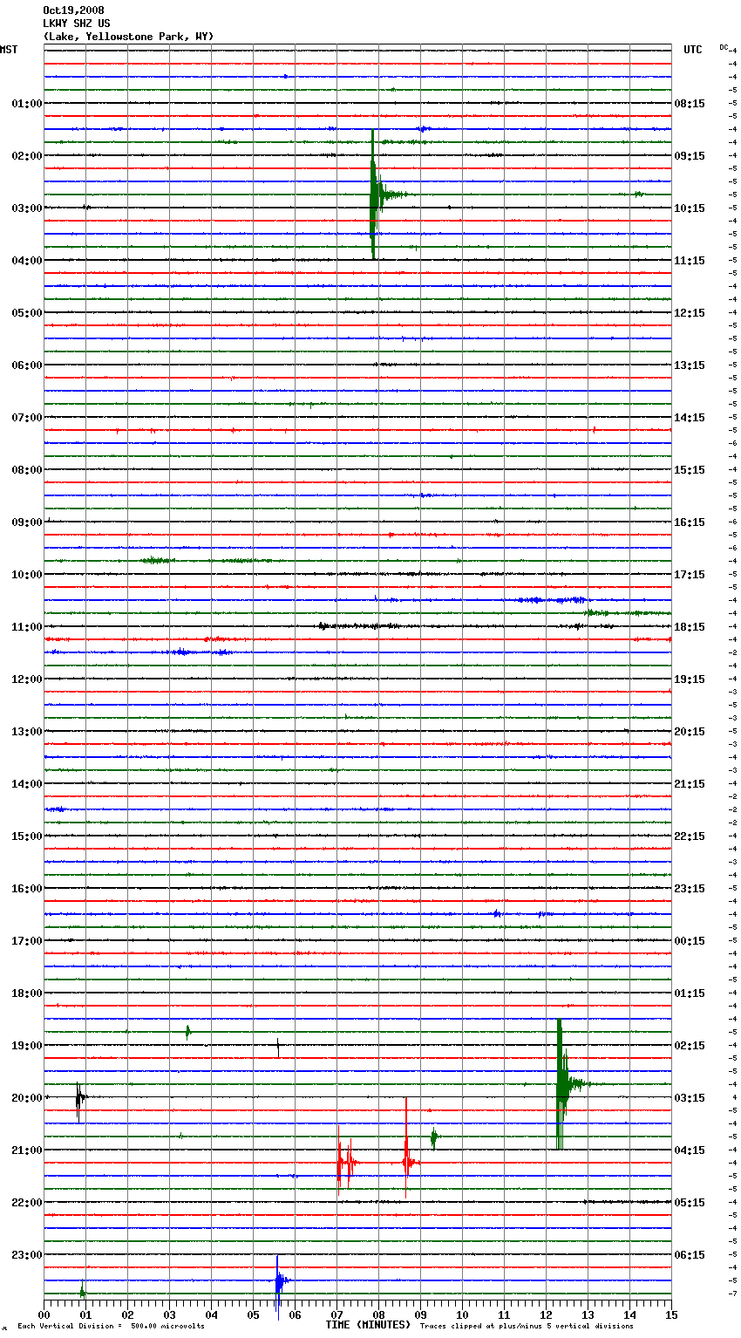Click the 04:15 UTC time label
The height and width of the screenshot is (1338, 741).
click(690, 1150)
